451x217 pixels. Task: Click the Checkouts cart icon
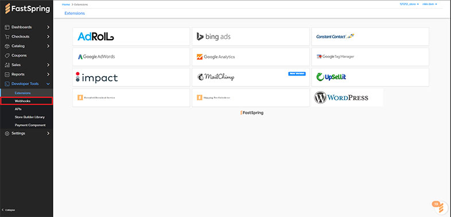7,37
